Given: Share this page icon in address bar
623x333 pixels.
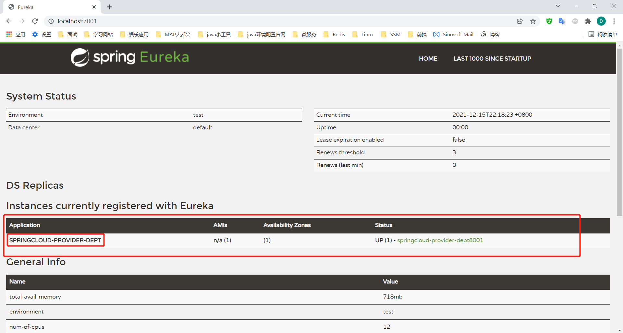Looking at the screenshot, I should pyautogui.click(x=520, y=21).
